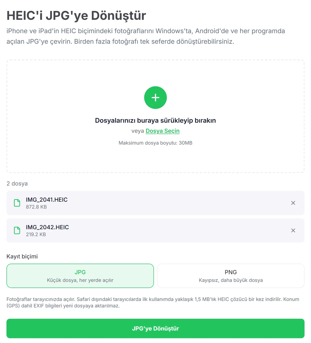Click the drag-and-drop prompt text
311x343 pixels.
pyautogui.click(x=155, y=121)
